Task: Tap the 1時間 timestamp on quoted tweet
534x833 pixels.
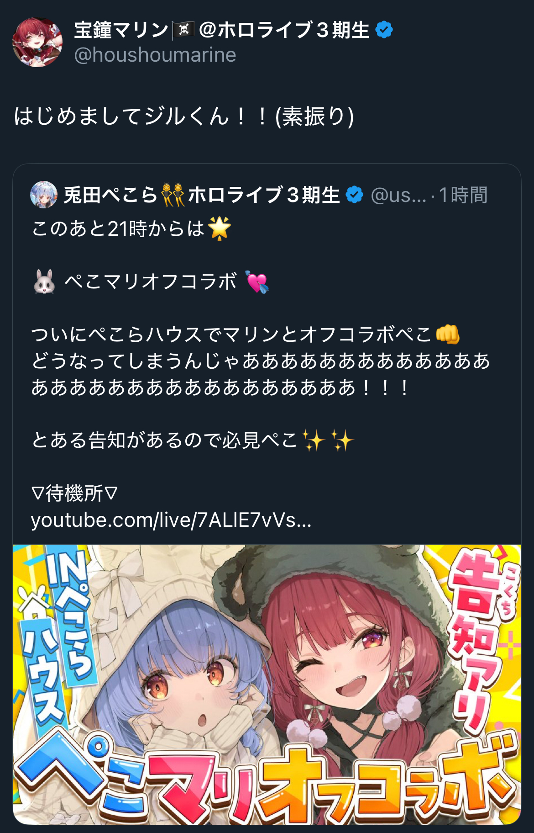Action: (463, 195)
